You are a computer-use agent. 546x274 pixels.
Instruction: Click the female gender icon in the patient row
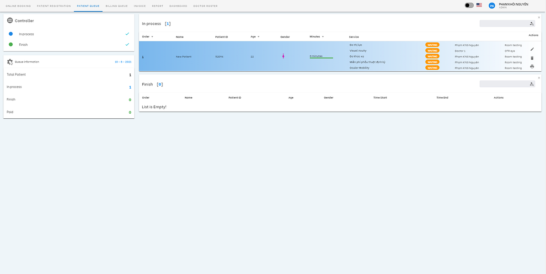tap(283, 56)
